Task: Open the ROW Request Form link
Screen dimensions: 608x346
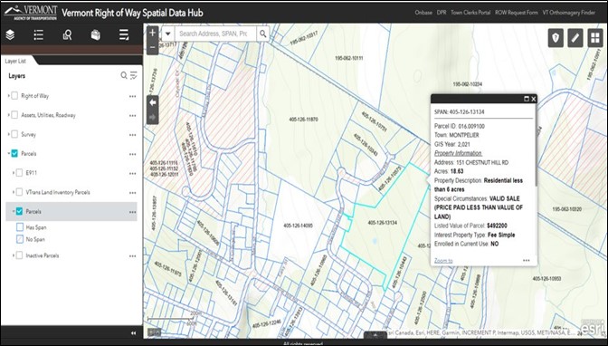Action: [x=516, y=13]
